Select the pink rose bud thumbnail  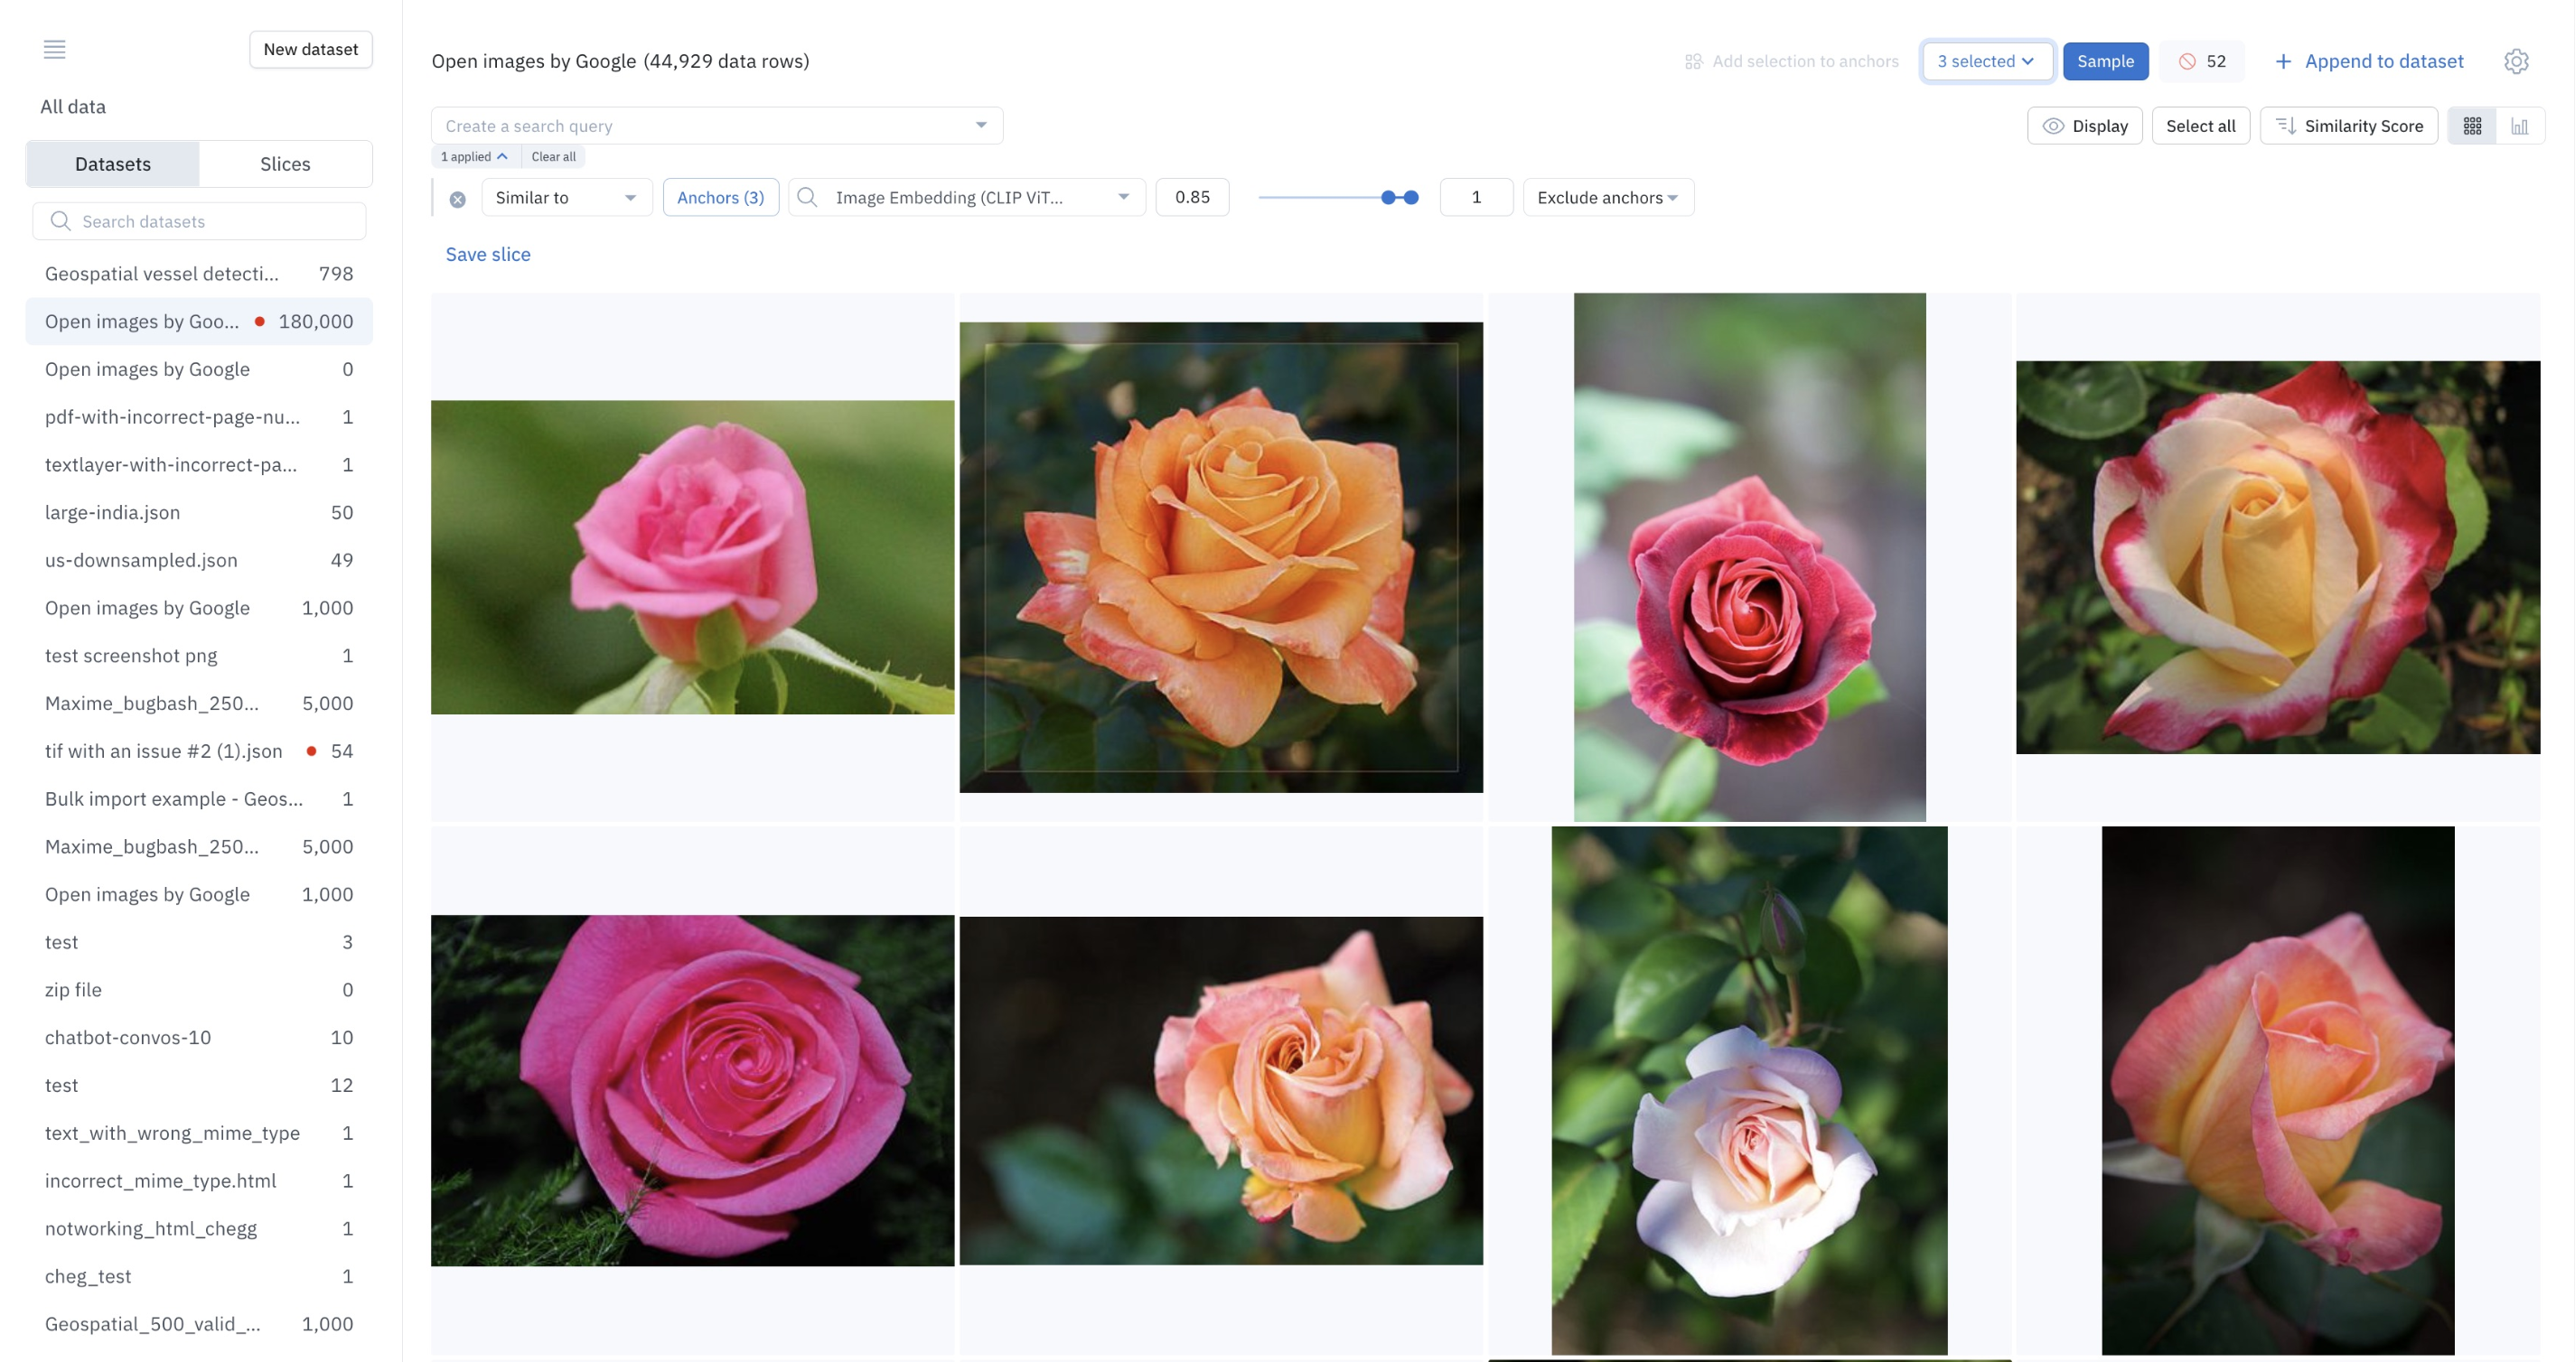pos(693,556)
